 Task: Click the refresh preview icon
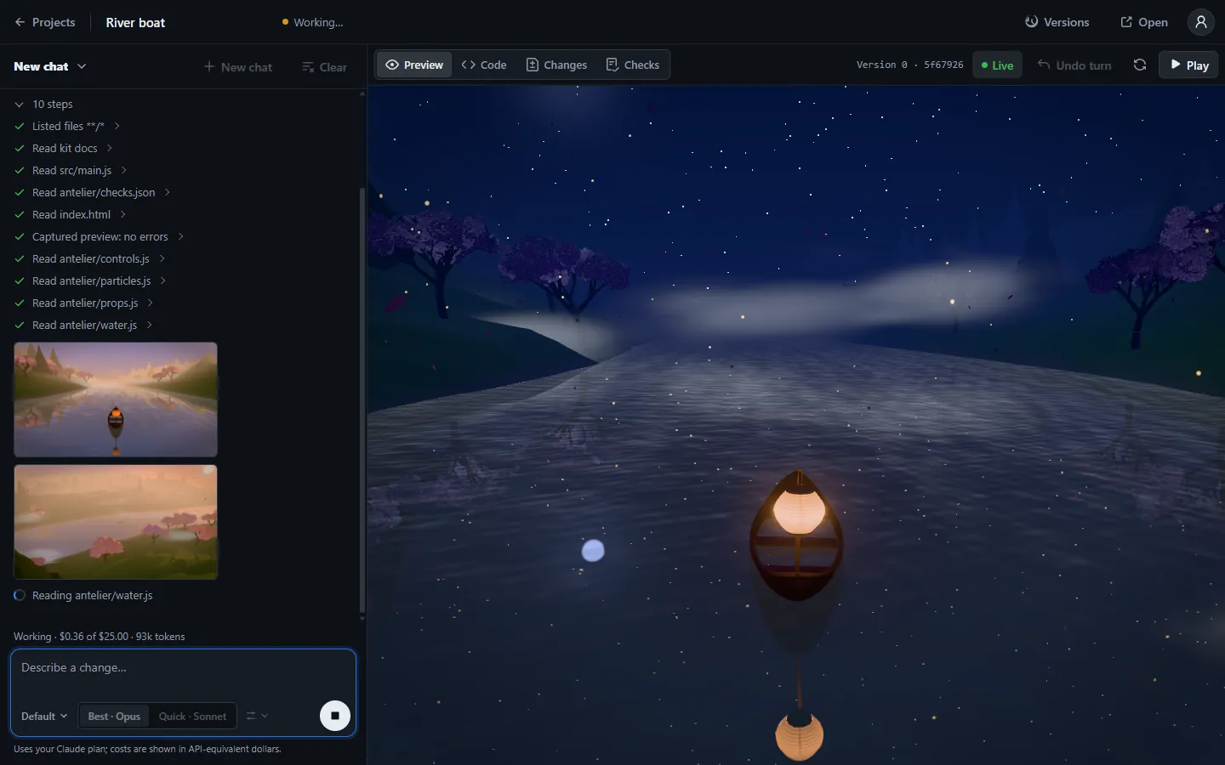(1140, 65)
